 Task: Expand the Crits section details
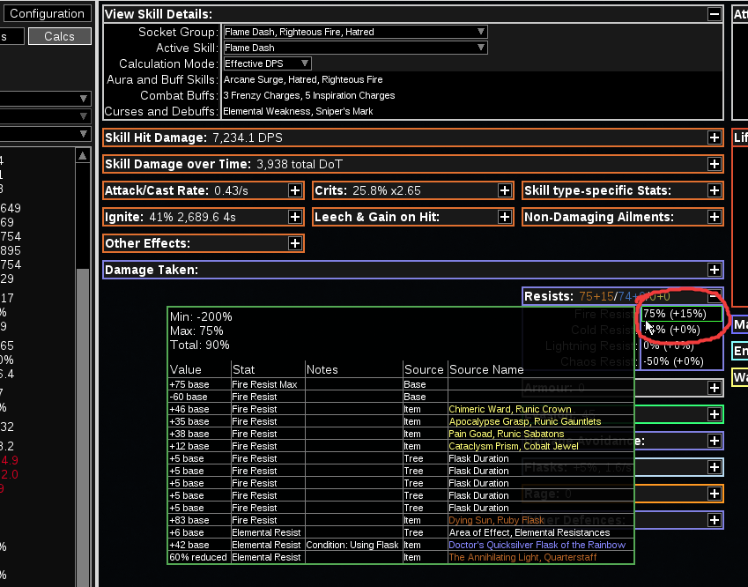pyautogui.click(x=504, y=190)
